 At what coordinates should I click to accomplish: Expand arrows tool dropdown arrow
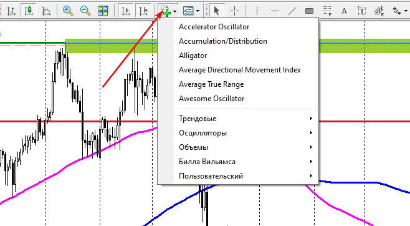point(406,11)
